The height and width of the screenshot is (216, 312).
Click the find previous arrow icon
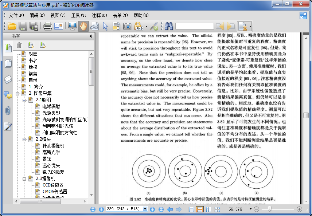pyautogui.click(x=220, y=26)
